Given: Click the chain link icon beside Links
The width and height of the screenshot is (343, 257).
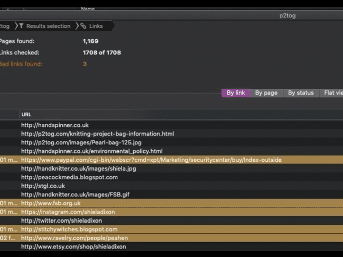Looking at the screenshot, I should [84, 26].
